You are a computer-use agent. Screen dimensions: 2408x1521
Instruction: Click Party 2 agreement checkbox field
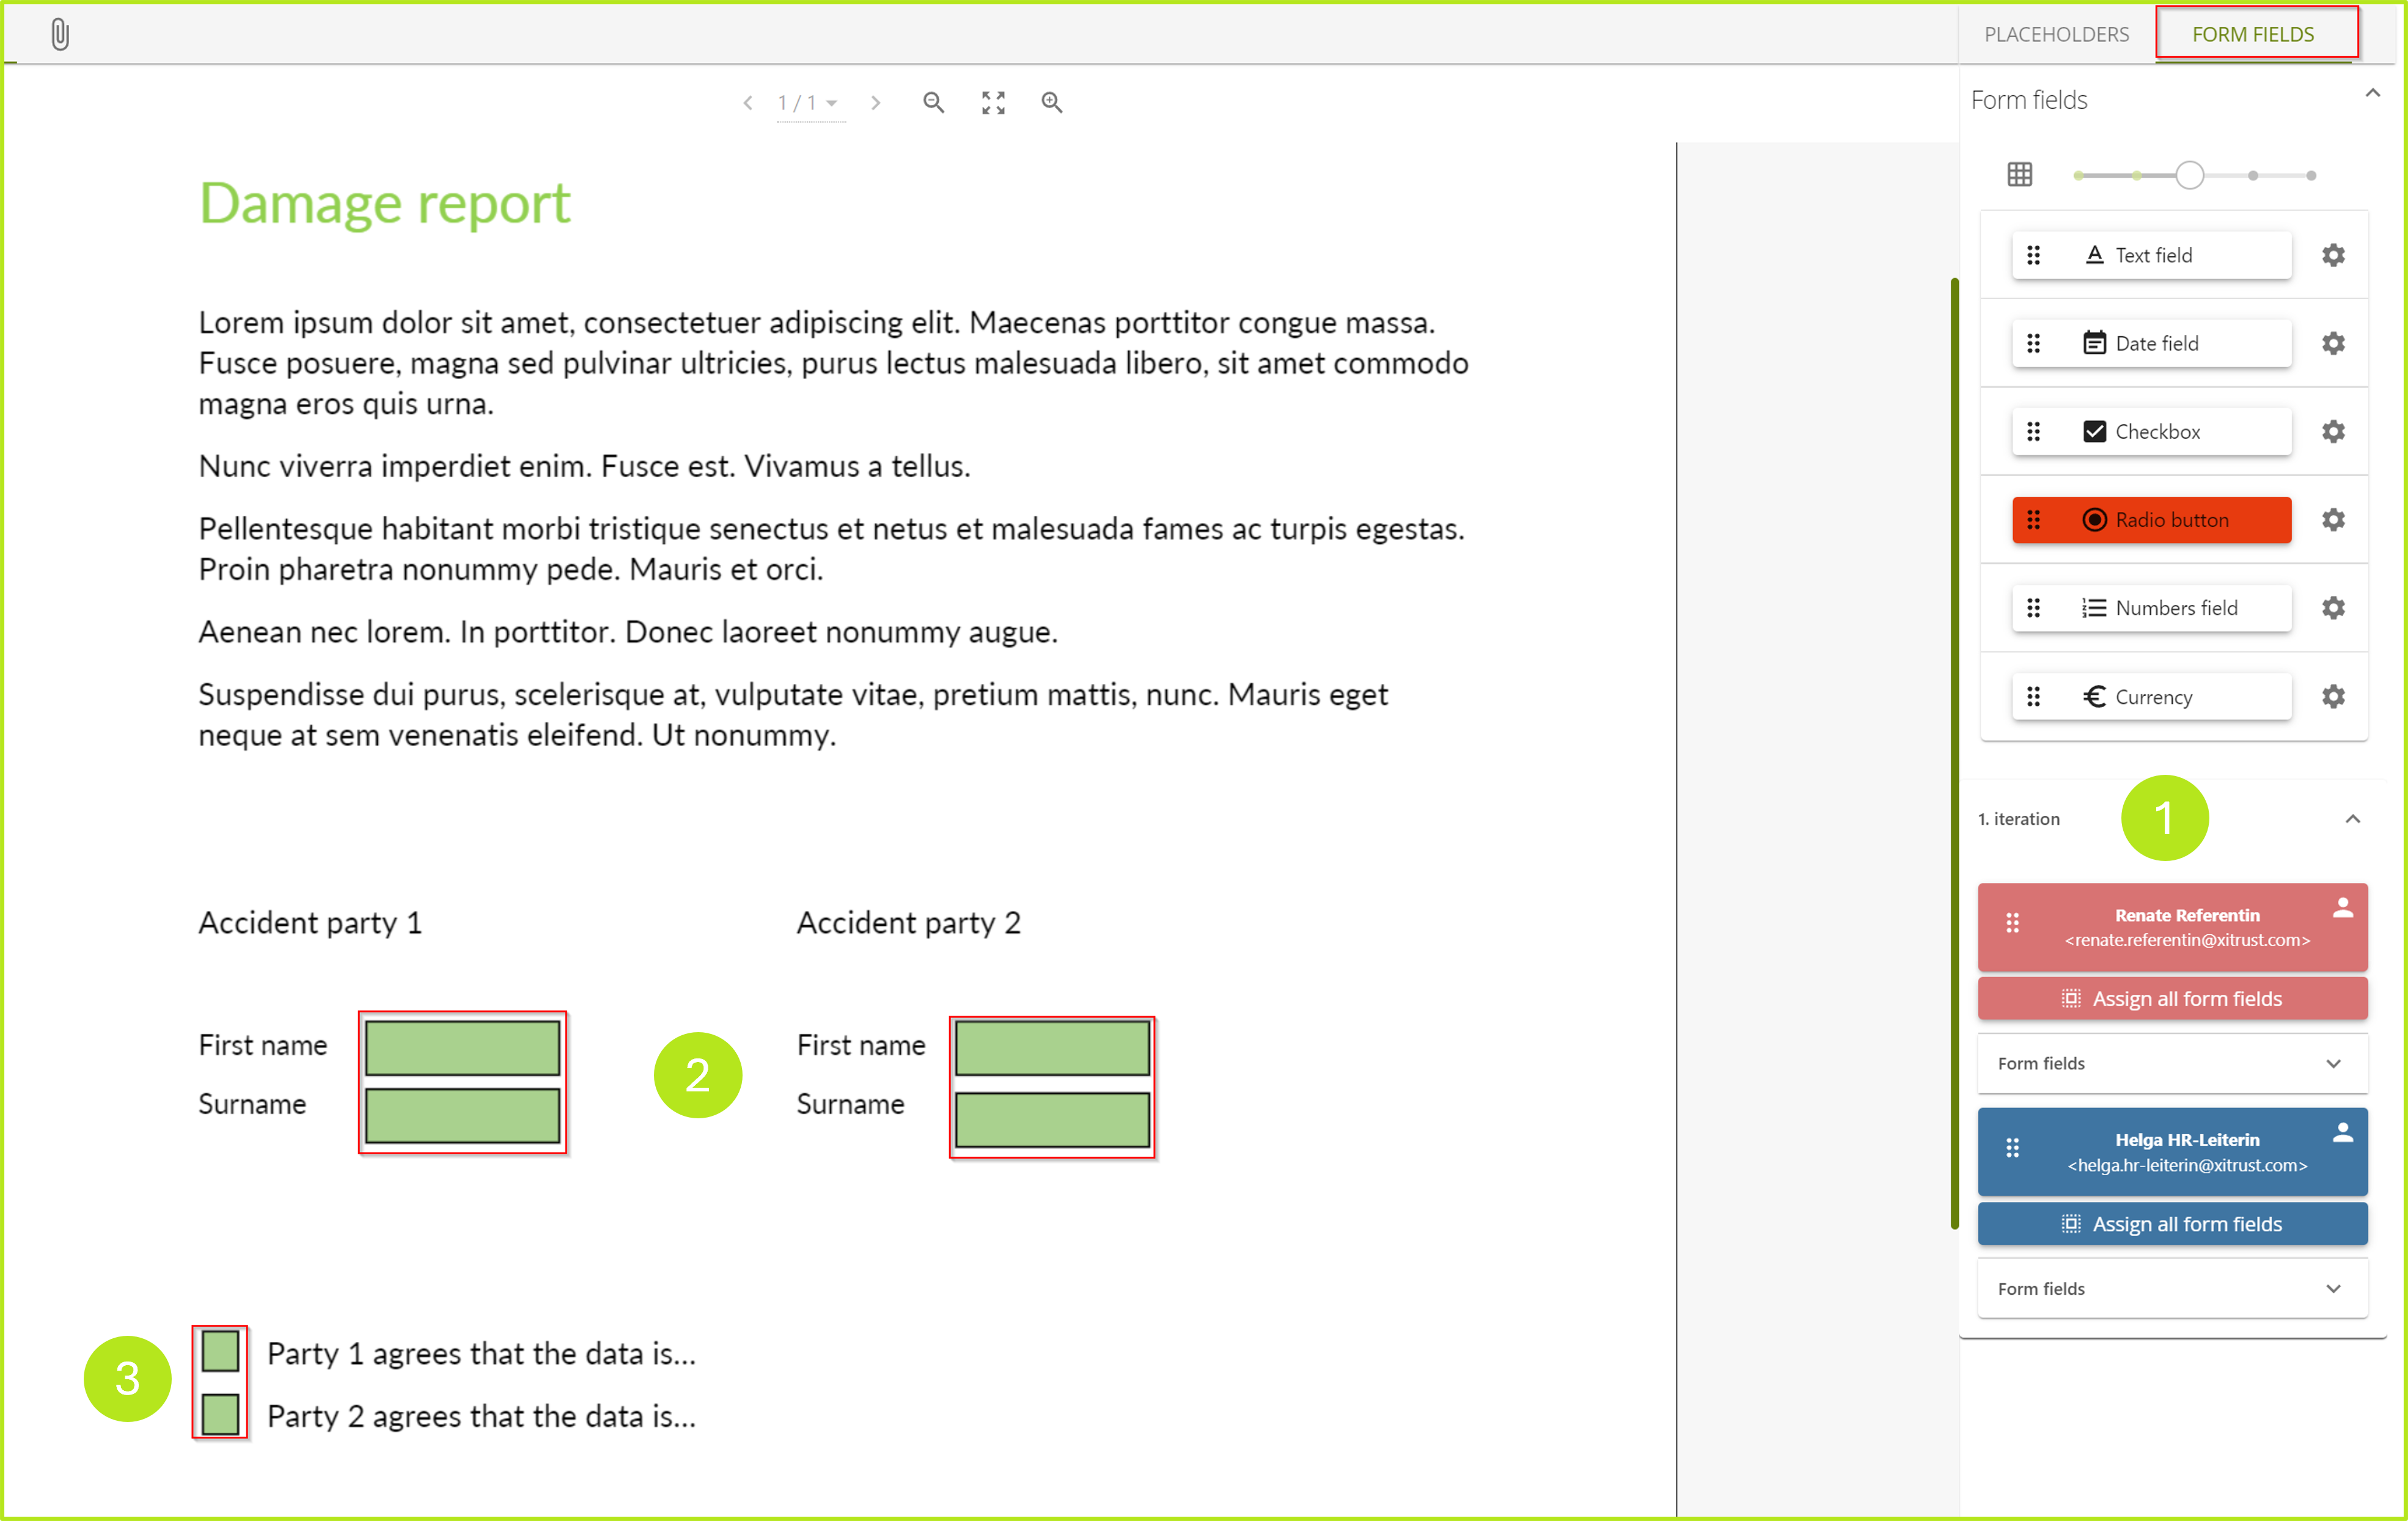[220, 1414]
